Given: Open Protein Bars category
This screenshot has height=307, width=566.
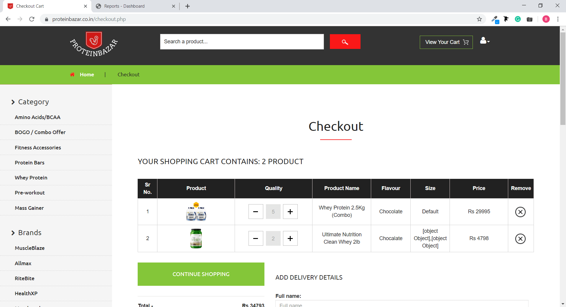Looking at the screenshot, I should click(29, 163).
